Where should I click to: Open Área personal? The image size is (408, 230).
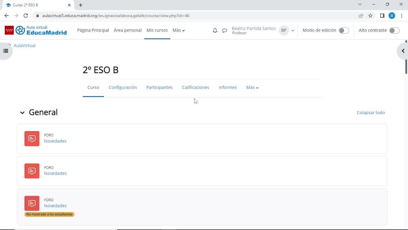pyautogui.click(x=127, y=30)
